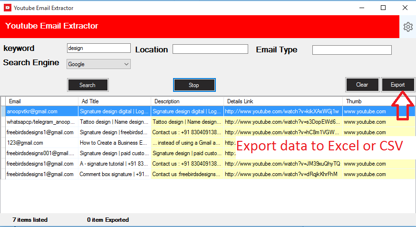Click the Youtube Email Extractor title bar icon

click(x=8, y=8)
